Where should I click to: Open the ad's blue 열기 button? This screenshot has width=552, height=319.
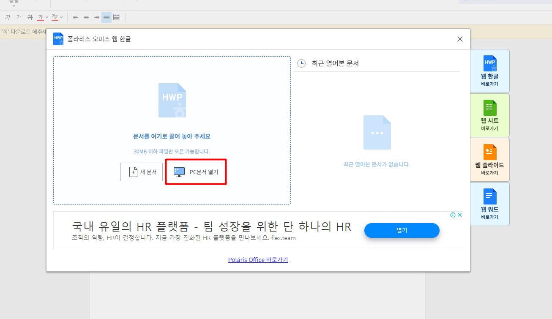402,230
